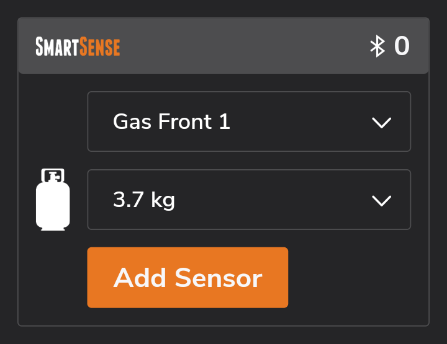This screenshot has height=344, width=447.
Task: Click the empty middle of the grey header bar
Action: [x=242, y=46]
